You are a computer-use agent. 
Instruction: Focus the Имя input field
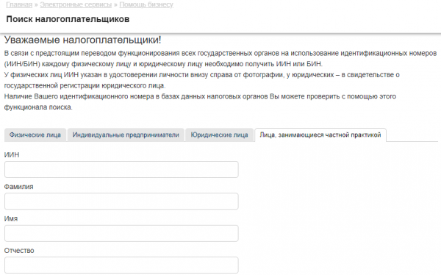[x=121, y=233]
